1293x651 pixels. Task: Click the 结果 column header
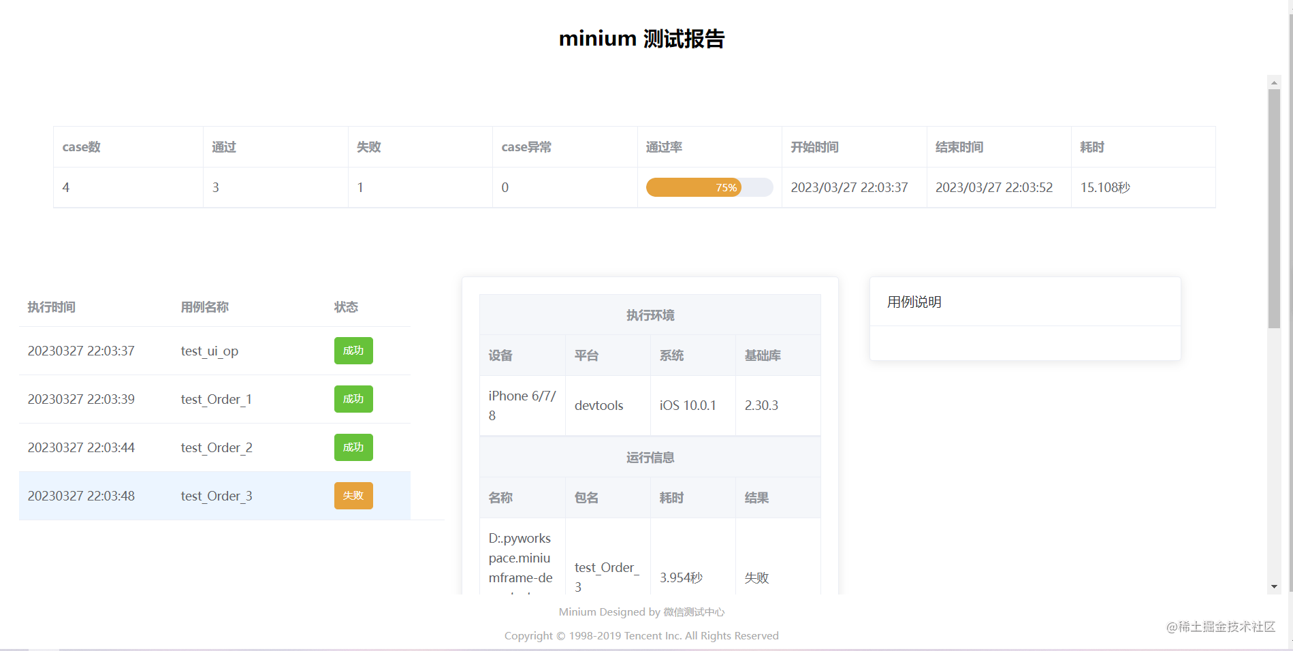tap(756, 498)
